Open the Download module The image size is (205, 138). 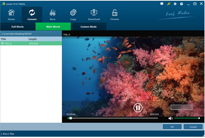tap(94, 14)
